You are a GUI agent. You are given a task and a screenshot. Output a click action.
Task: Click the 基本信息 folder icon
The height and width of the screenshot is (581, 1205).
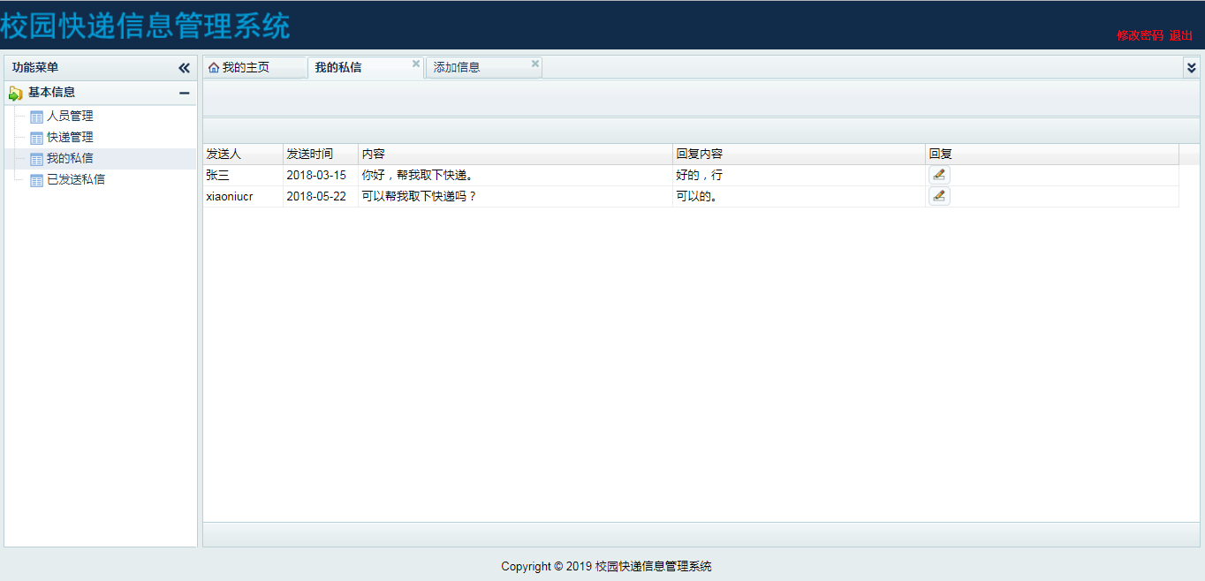pyautogui.click(x=16, y=93)
